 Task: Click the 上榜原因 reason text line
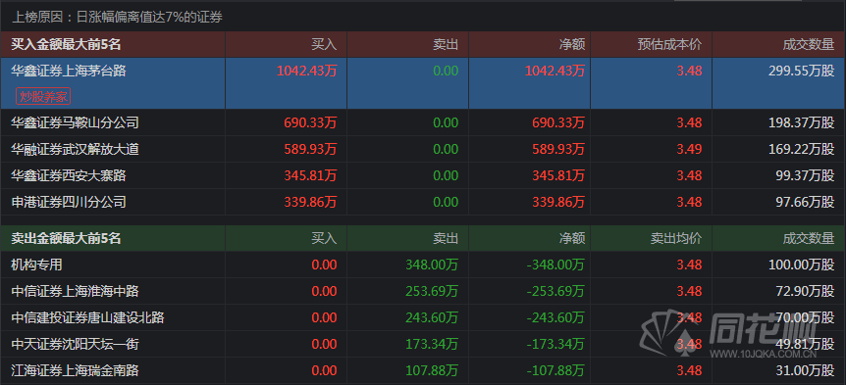(x=117, y=18)
